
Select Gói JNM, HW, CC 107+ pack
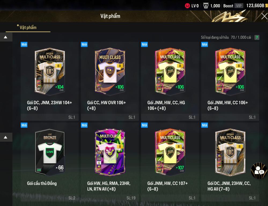pos(170,162)
